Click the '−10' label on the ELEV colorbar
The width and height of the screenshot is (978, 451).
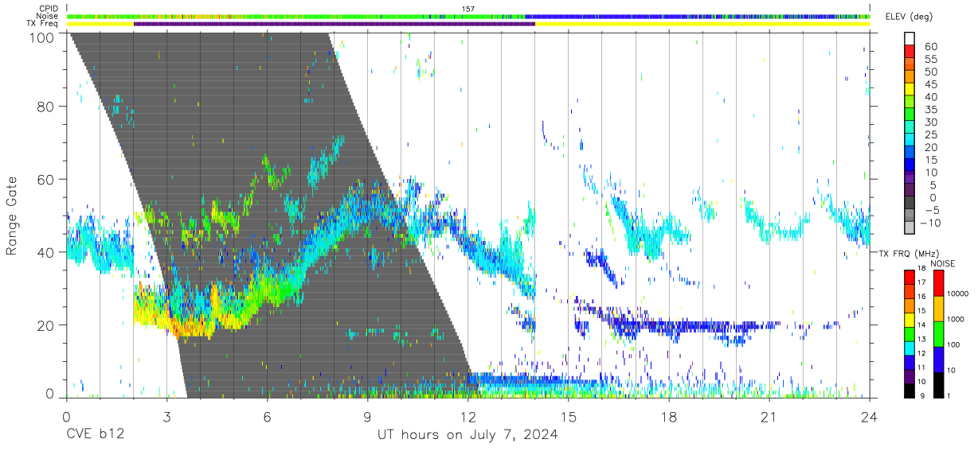[x=931, y=224]
